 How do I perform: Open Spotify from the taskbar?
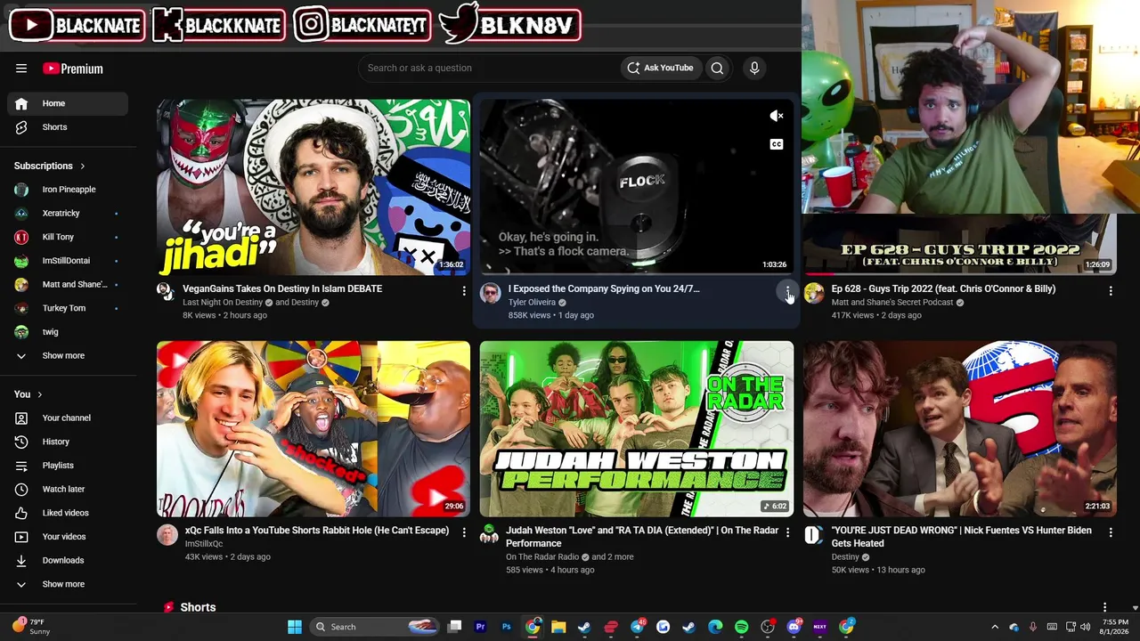click(741, 627)
